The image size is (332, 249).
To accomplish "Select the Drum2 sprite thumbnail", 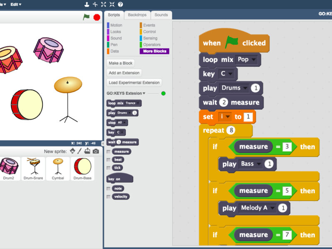I will (x=9, y=169).
